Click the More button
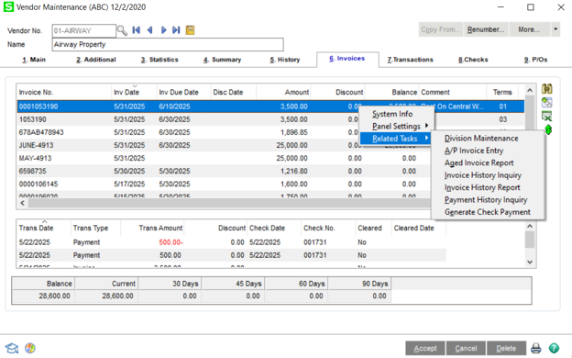This screenshot has height=358, width=572. 529,29
